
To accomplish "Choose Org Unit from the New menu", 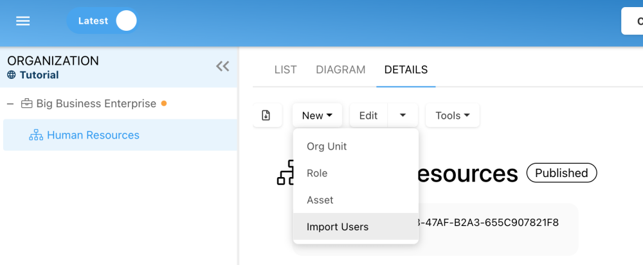I will click(327, 146).
